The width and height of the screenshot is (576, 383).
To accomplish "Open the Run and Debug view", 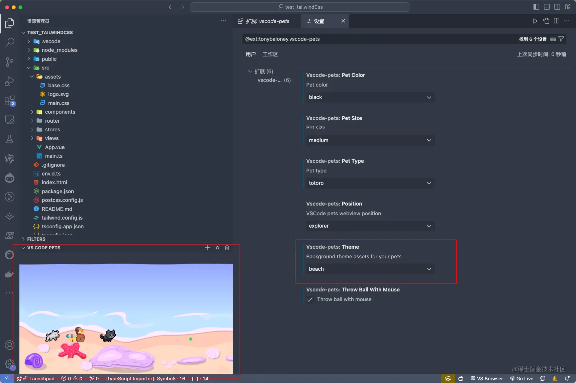I will 10,81.
